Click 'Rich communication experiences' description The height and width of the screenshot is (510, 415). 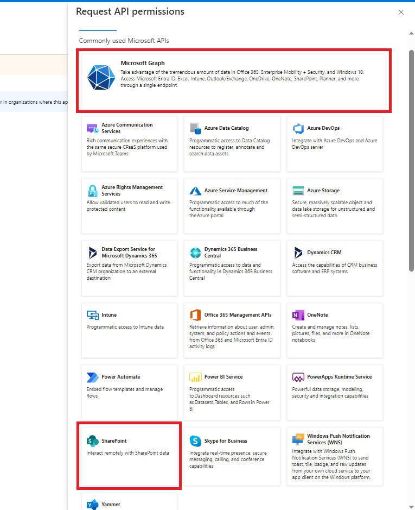pos(127,147)
